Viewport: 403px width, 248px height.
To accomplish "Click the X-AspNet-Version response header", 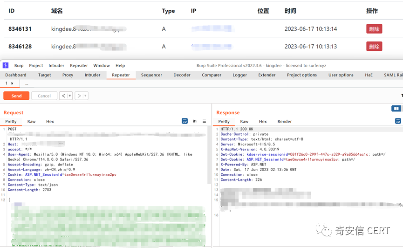I will click(250, 149).
